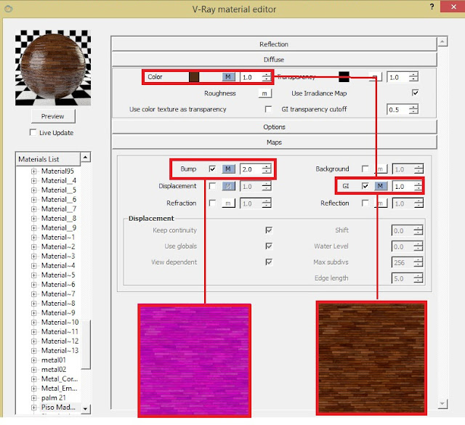Expand the Material95 tree node
Viewport: 465px width, 425px height.
pos(34,171)
